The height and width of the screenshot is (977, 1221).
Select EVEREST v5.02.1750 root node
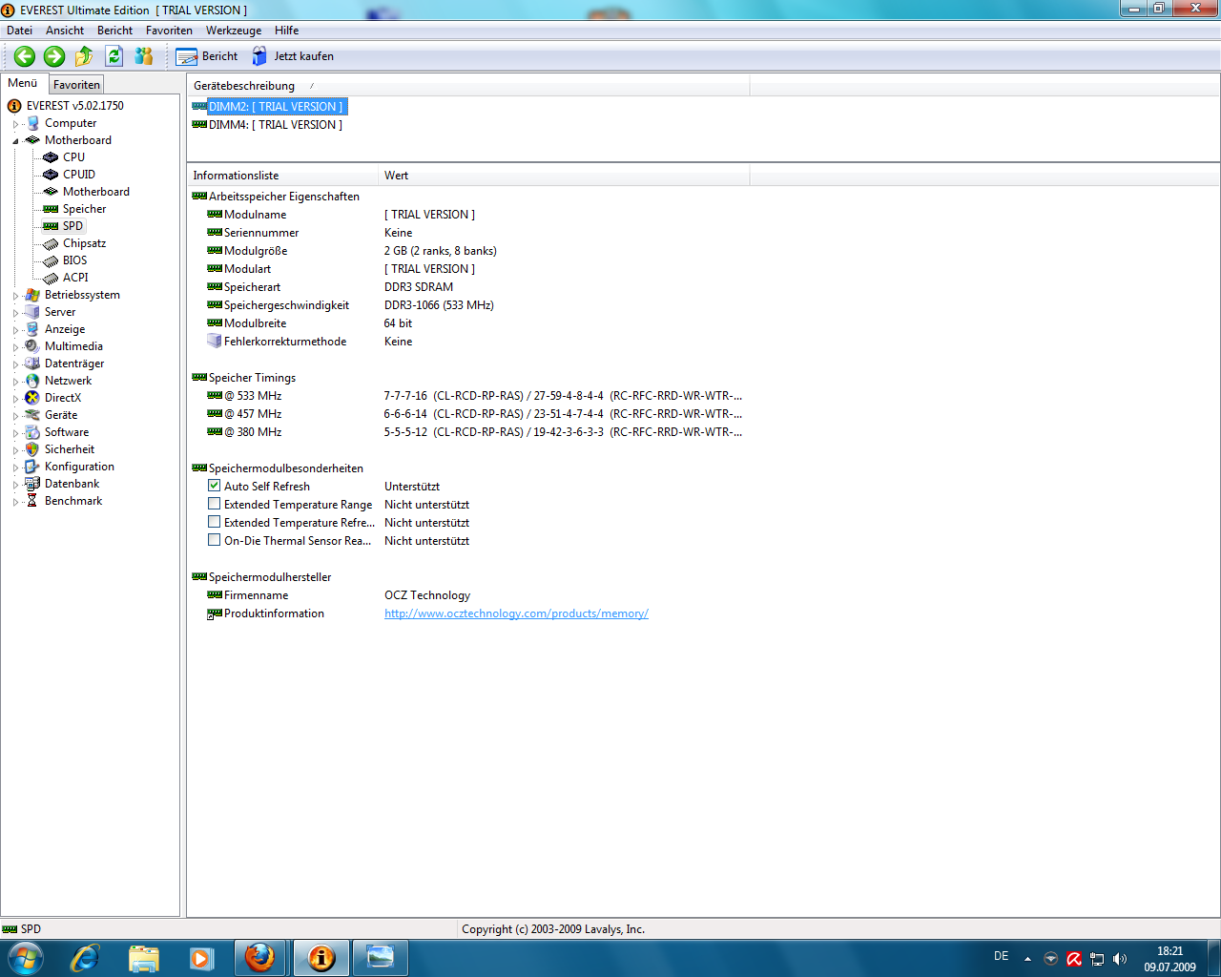(74, 106)
